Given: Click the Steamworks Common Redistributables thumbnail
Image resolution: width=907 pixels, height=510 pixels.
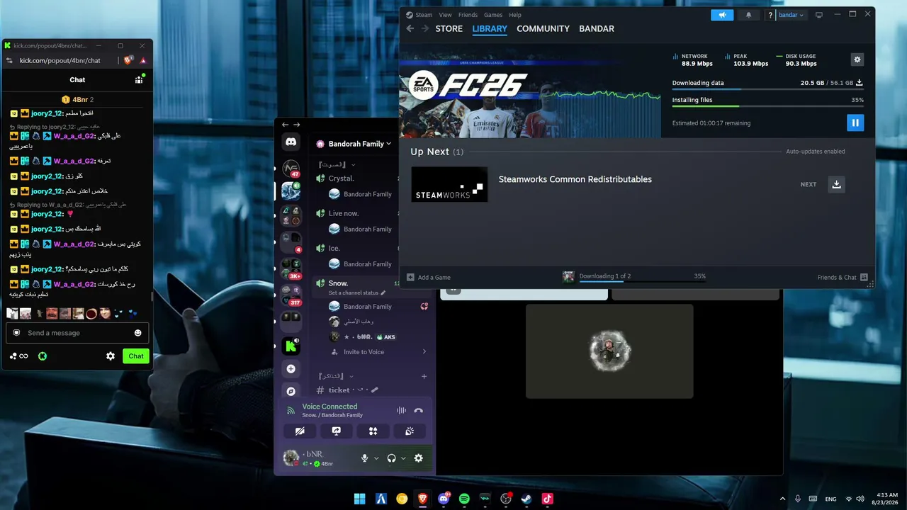Looking at the screenshot, I should (449, 184).
